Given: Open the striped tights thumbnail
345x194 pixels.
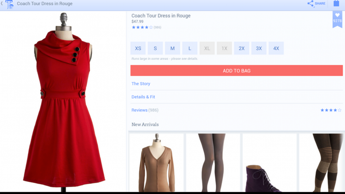Looking at the screenshot, I should coord(322,163).
